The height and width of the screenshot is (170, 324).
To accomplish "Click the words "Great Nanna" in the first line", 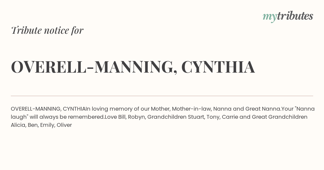I will click(x=262, y=109).
